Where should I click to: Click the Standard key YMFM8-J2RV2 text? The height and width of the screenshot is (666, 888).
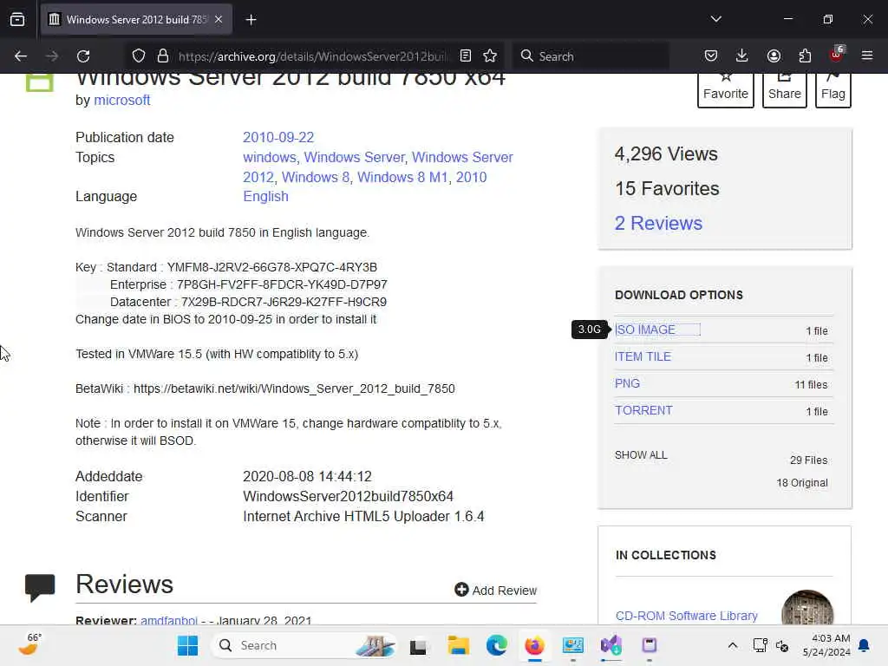[271, 267]
